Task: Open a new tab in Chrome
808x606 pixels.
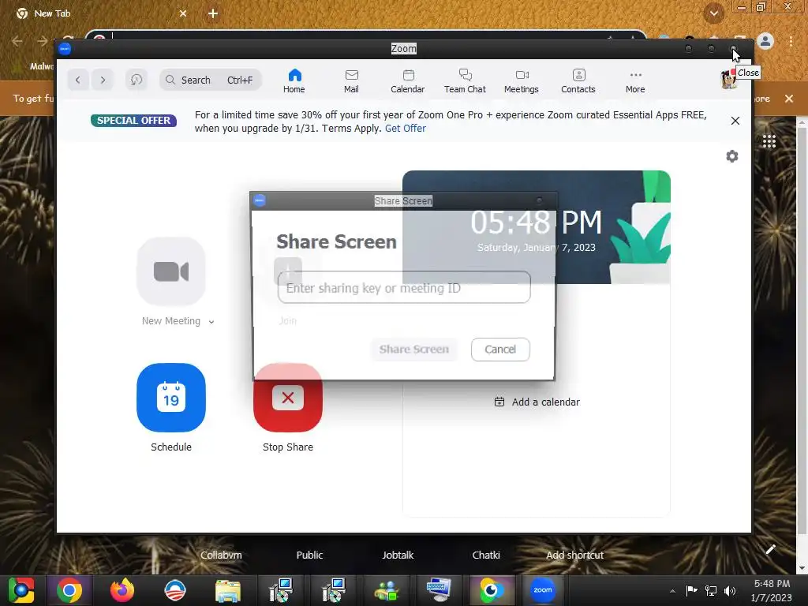Action: pyautogui.click(x=213, y=13)
